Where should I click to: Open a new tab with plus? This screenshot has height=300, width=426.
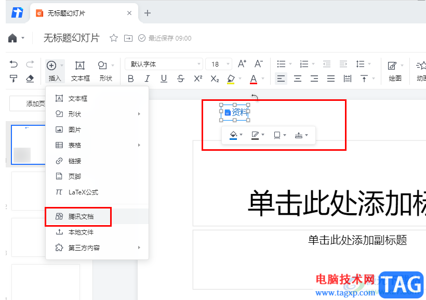[x=147, y=13]
